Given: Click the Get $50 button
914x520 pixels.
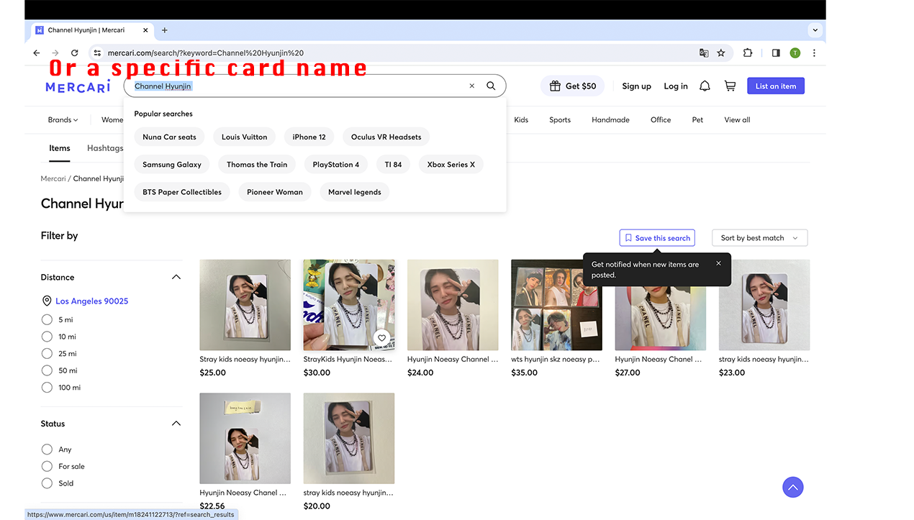Looking at the screenshot, I should (x=573, y=86).
